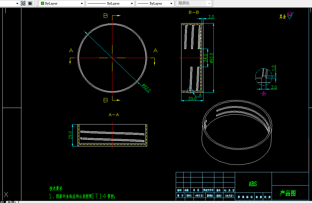Select the 3D isometric ring model
Viewport: 312px width, 203px height.
pos(237,132)
